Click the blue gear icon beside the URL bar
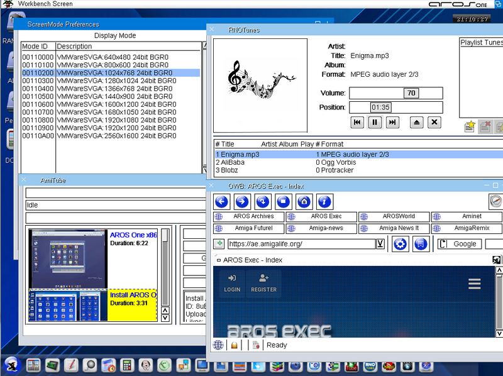 pyautogui.click(x=400, y=244)
